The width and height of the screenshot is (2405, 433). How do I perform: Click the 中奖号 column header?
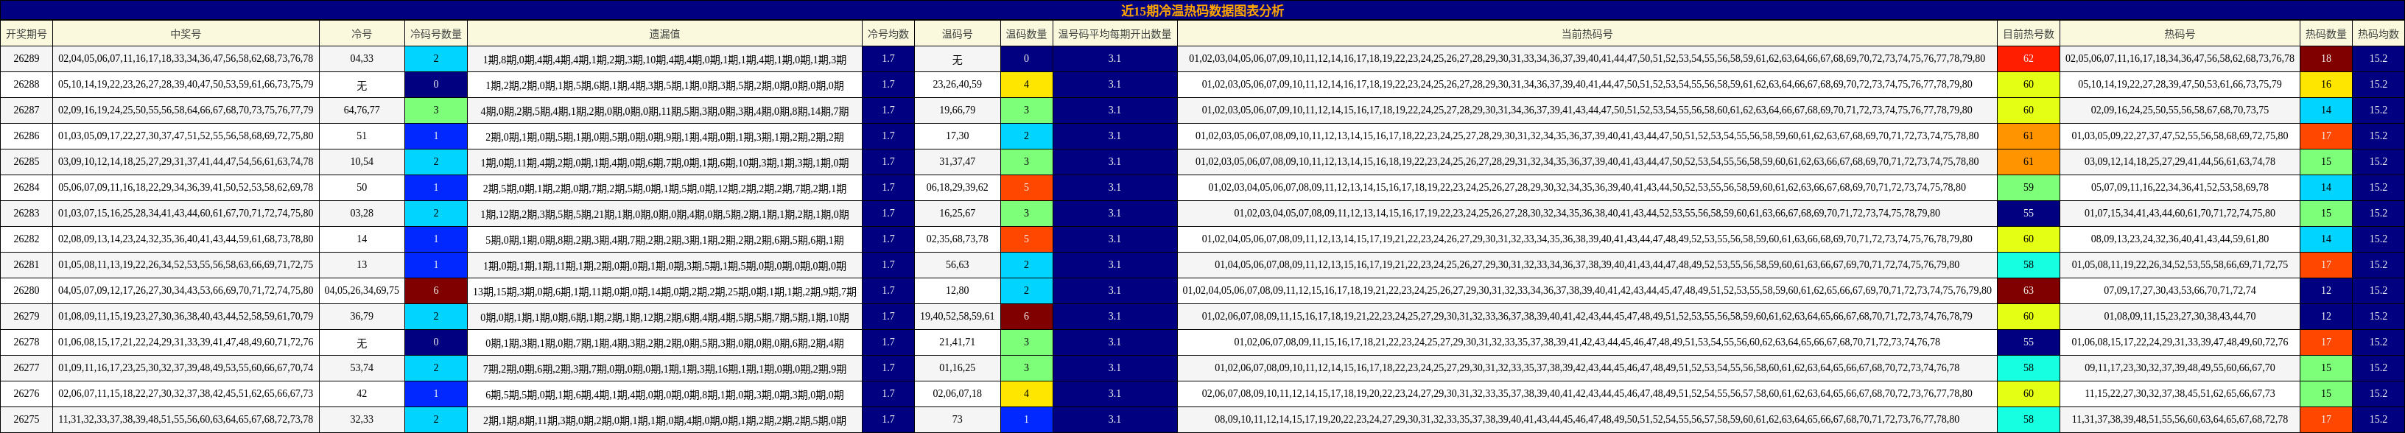186,34
